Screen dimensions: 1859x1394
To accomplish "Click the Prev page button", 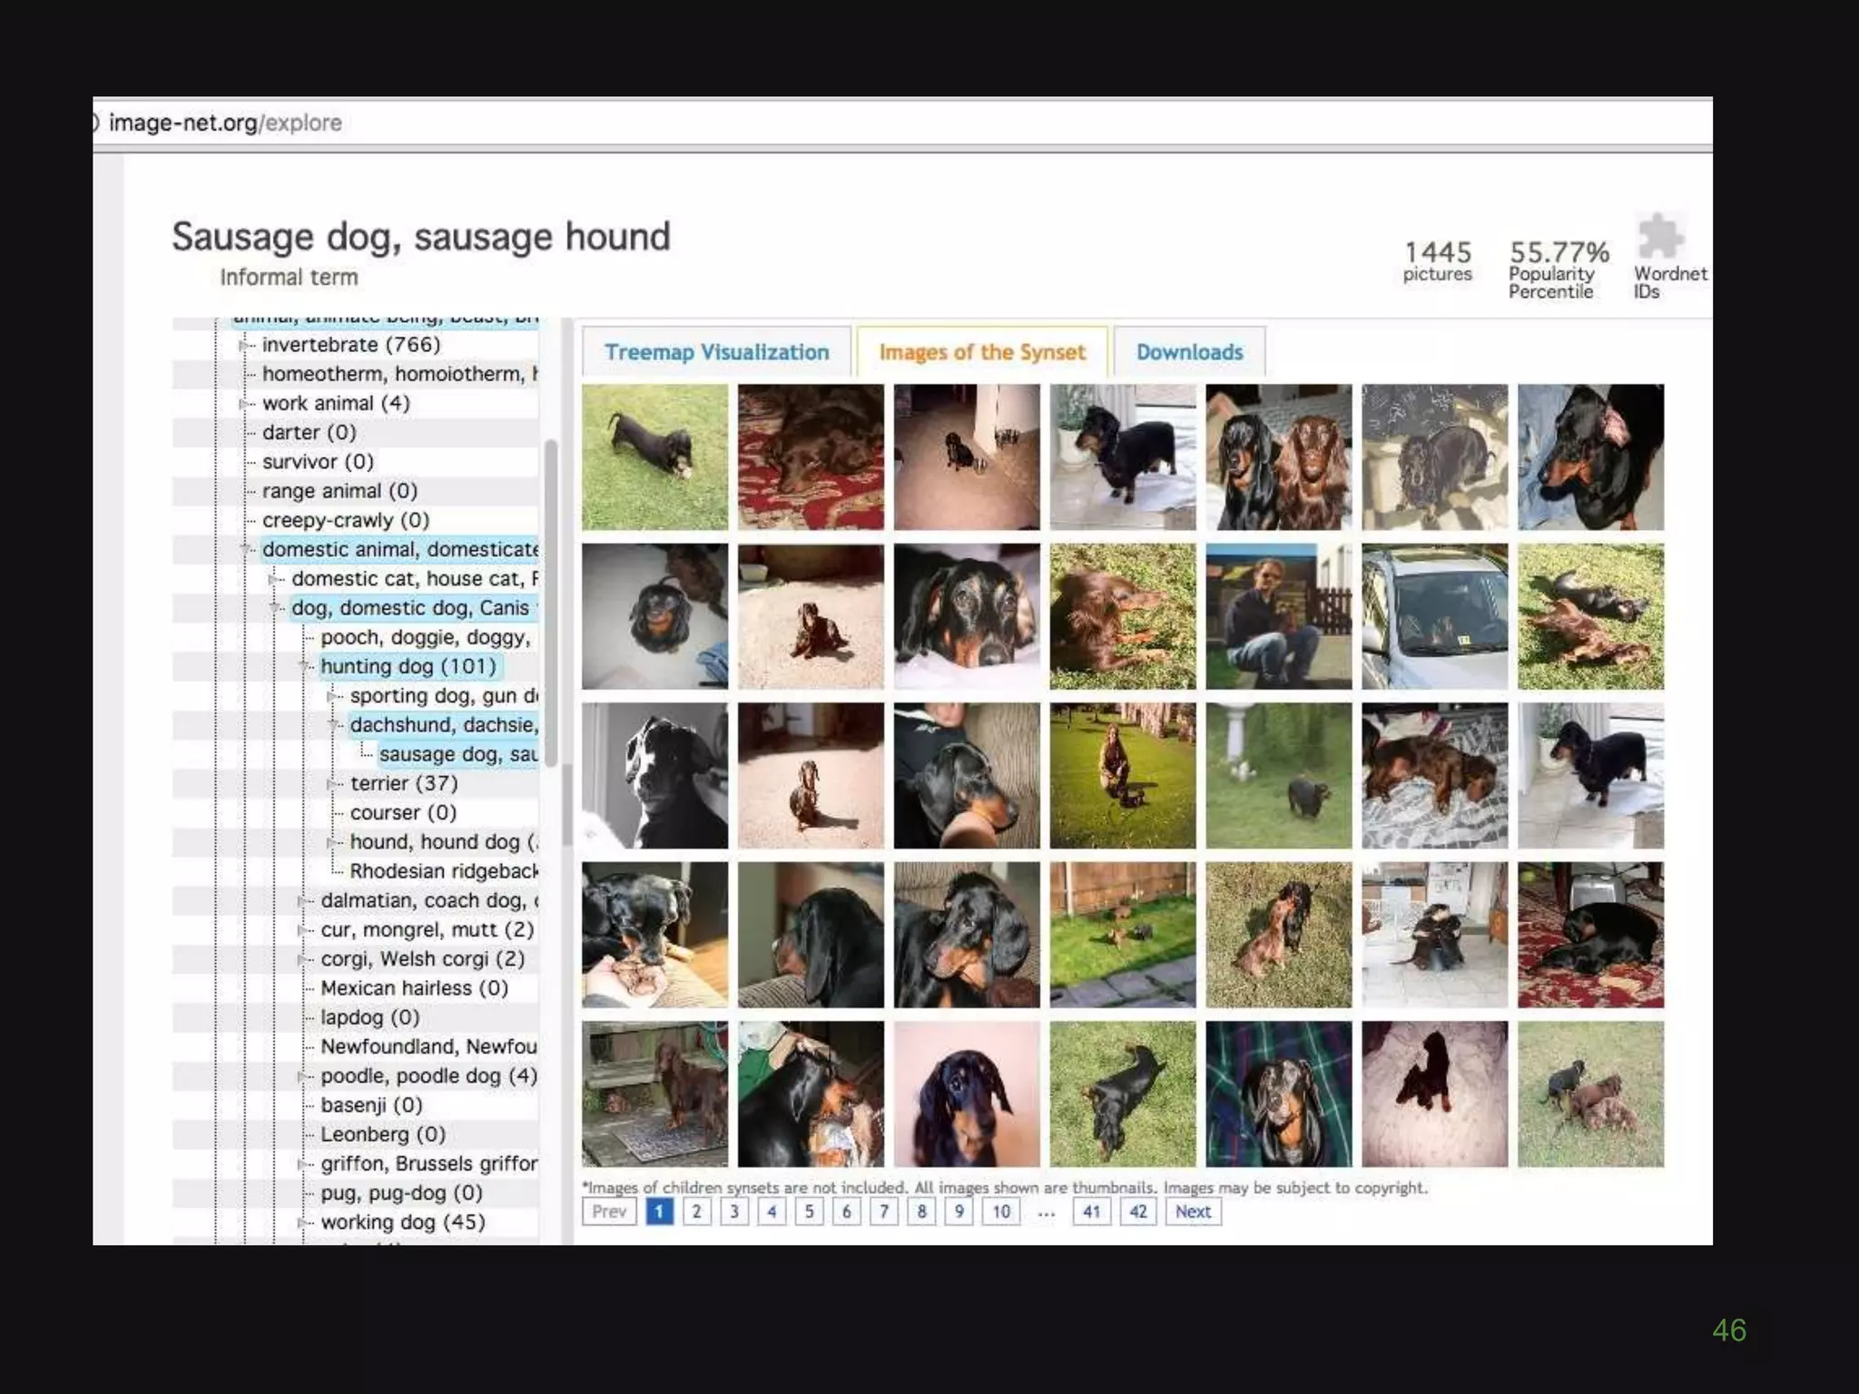I will point(609,1212).
